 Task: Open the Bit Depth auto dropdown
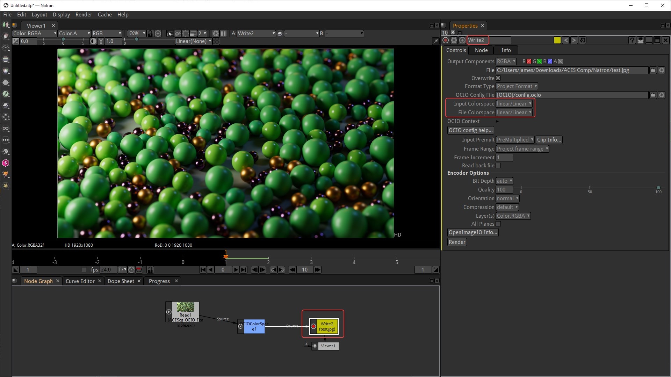(504, 181)
